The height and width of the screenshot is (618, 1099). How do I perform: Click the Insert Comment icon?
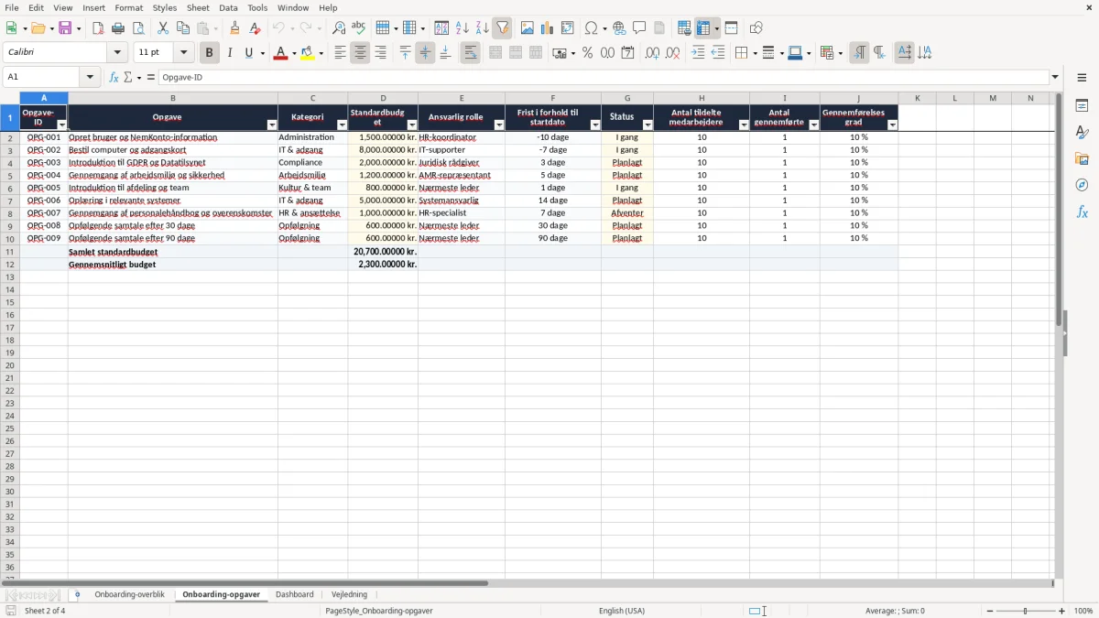tap(639, 28)
